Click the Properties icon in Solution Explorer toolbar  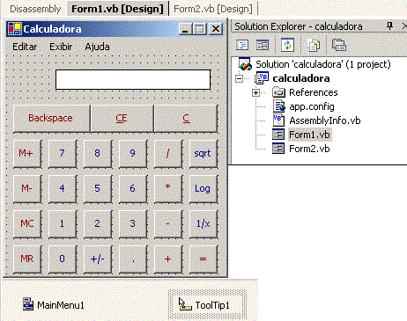tap(339, 45)
